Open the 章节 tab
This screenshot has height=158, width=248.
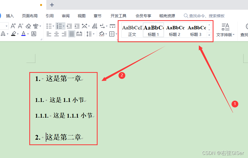click(x=97, y=16)
